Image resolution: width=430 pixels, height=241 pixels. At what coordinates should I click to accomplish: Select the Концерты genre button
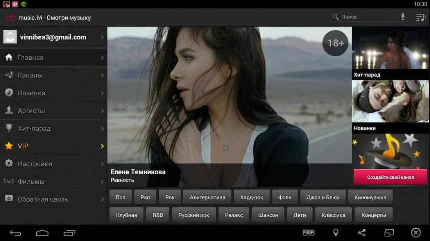[373, 215]
